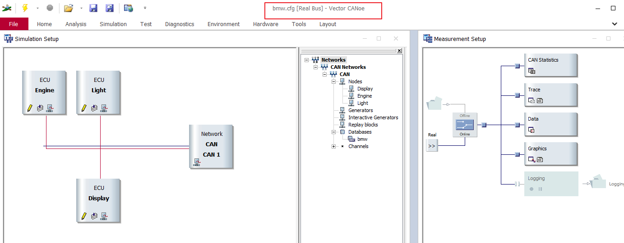Collapse the CAN Networks tree node
This screenshot has height=243, width=624.
point(315,67)
